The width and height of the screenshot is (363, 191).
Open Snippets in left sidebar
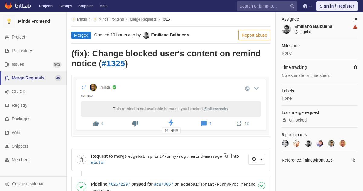33,146
